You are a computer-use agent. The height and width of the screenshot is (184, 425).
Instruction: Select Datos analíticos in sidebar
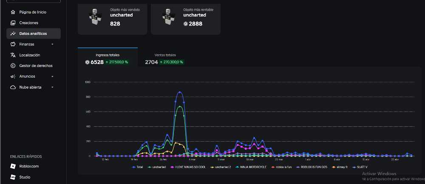(34, 33)
